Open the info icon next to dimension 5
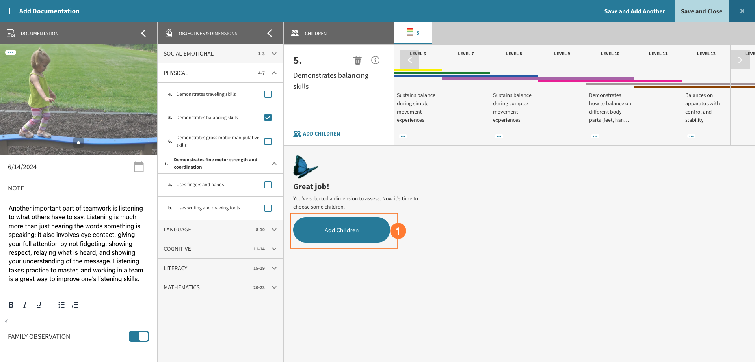This screenshot has width=755, height=362. point(375,60)
